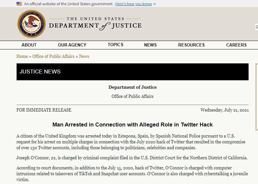The image size is (258, 184).
Task: Click the date Wednesday, July 21, 2021
Action: pos(225,110)
